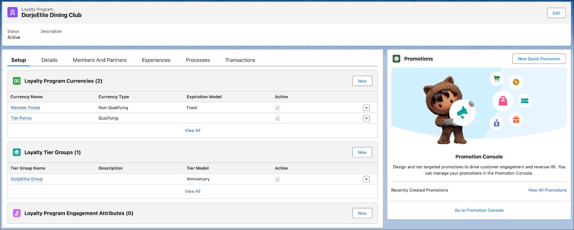Click the Loyalty Tier Groups (1) heading

(x=52, y=152)
